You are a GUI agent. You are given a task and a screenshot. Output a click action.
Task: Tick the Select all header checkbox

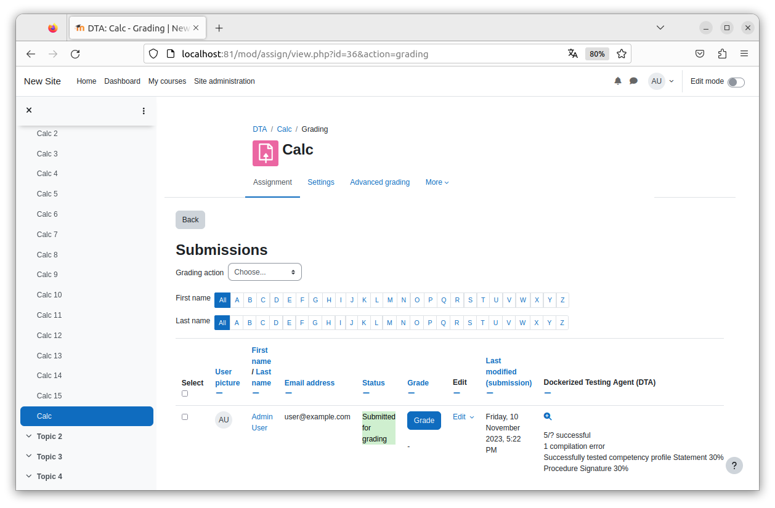coord(185,393)
